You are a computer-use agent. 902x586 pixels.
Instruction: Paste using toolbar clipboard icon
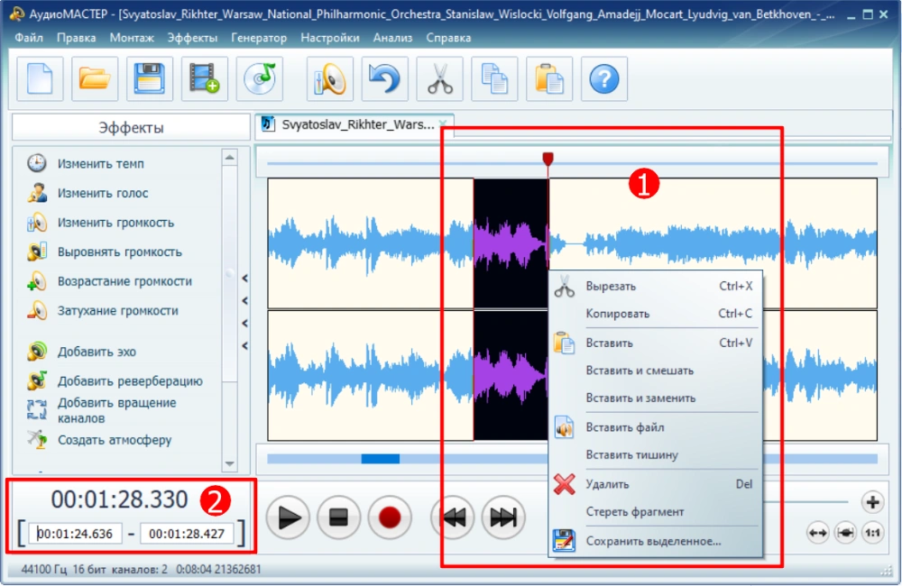pos(549,79)
